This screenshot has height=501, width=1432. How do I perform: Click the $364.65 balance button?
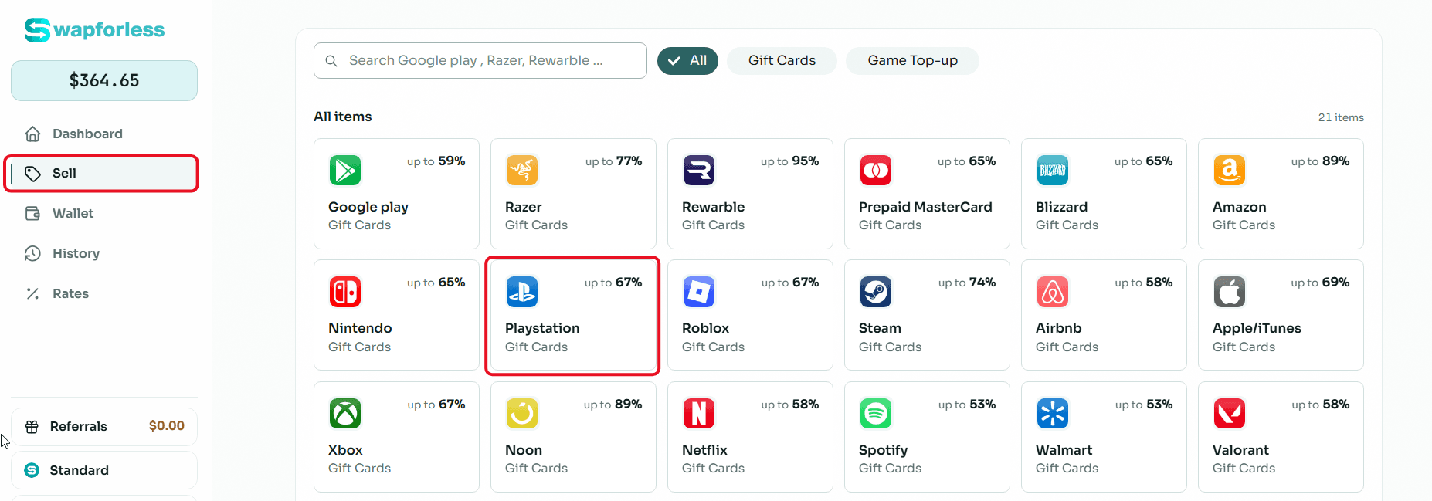click(x=104, y=81)
